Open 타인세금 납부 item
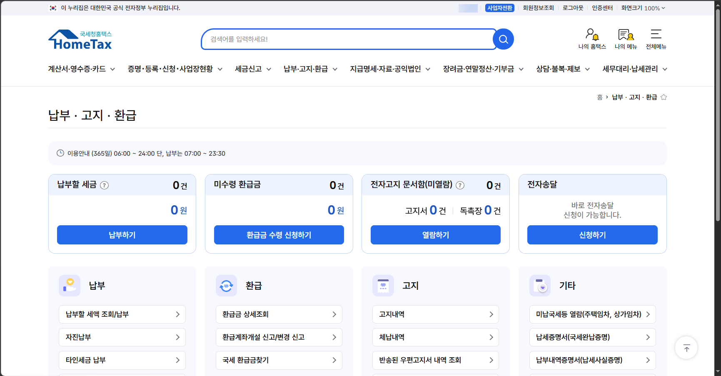 122,360
